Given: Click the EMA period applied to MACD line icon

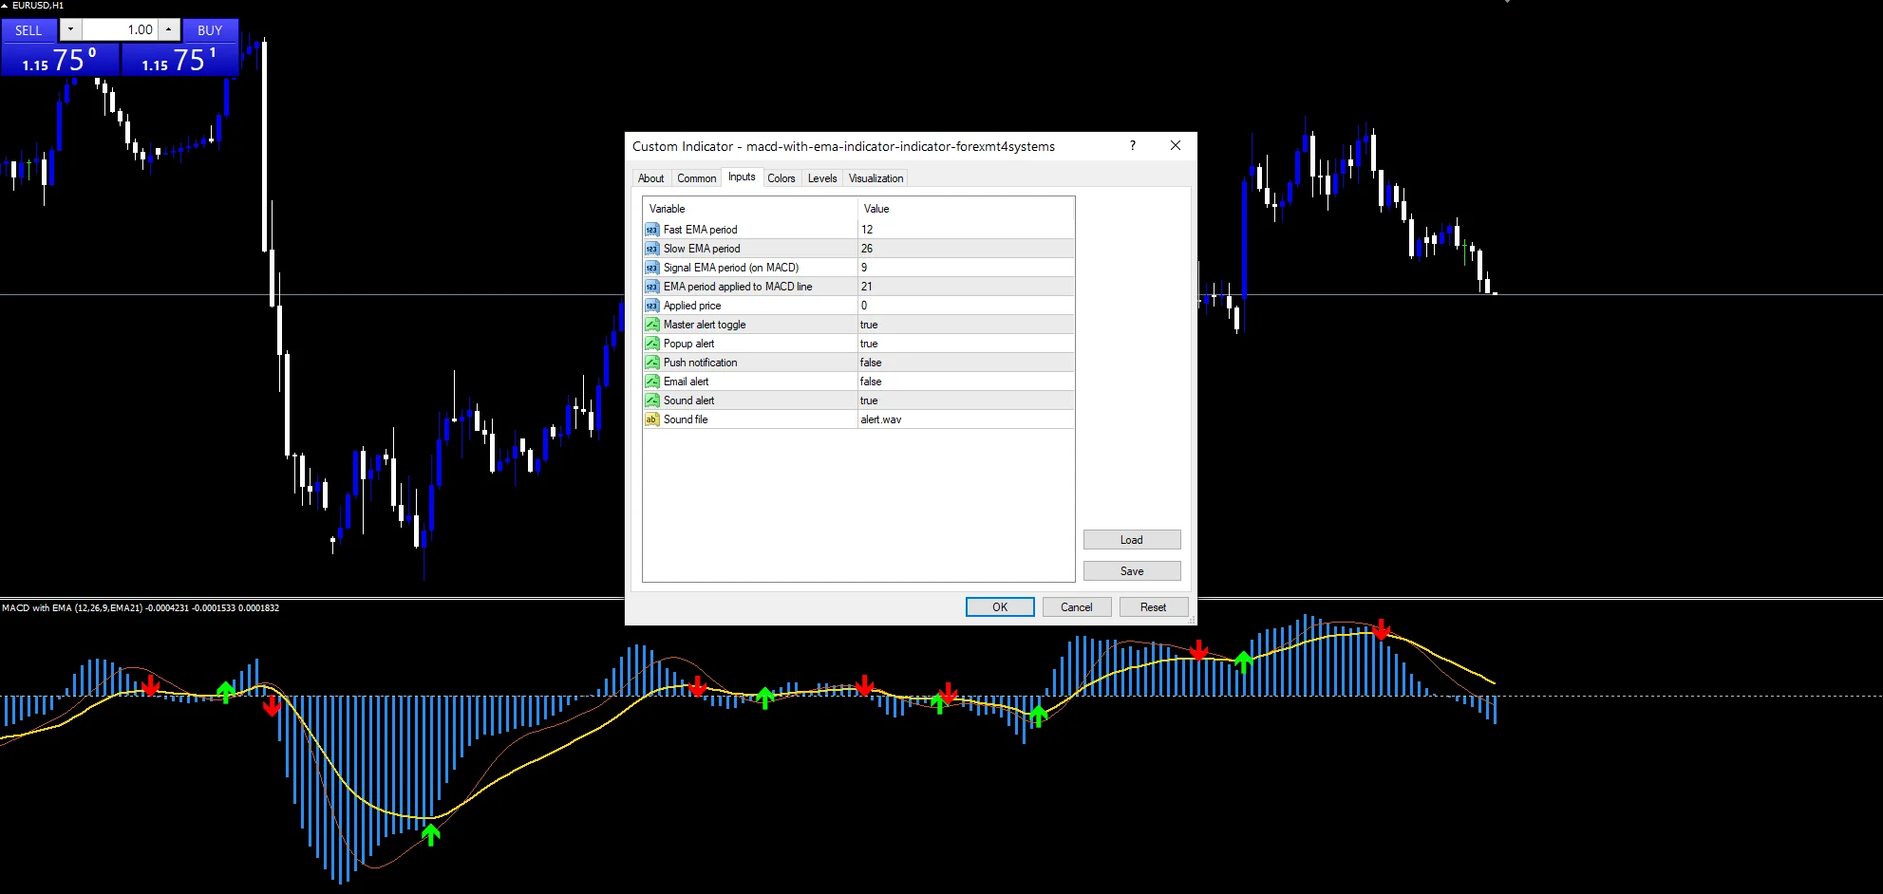Looking at the screenshot, I should 651,287.
